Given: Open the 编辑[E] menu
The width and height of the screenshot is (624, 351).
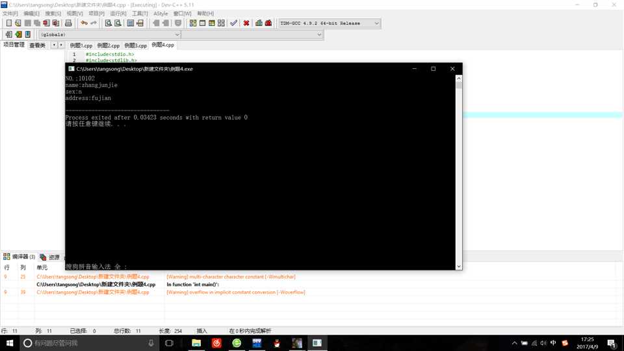Looking at the screenshot, I should [31, 14].
